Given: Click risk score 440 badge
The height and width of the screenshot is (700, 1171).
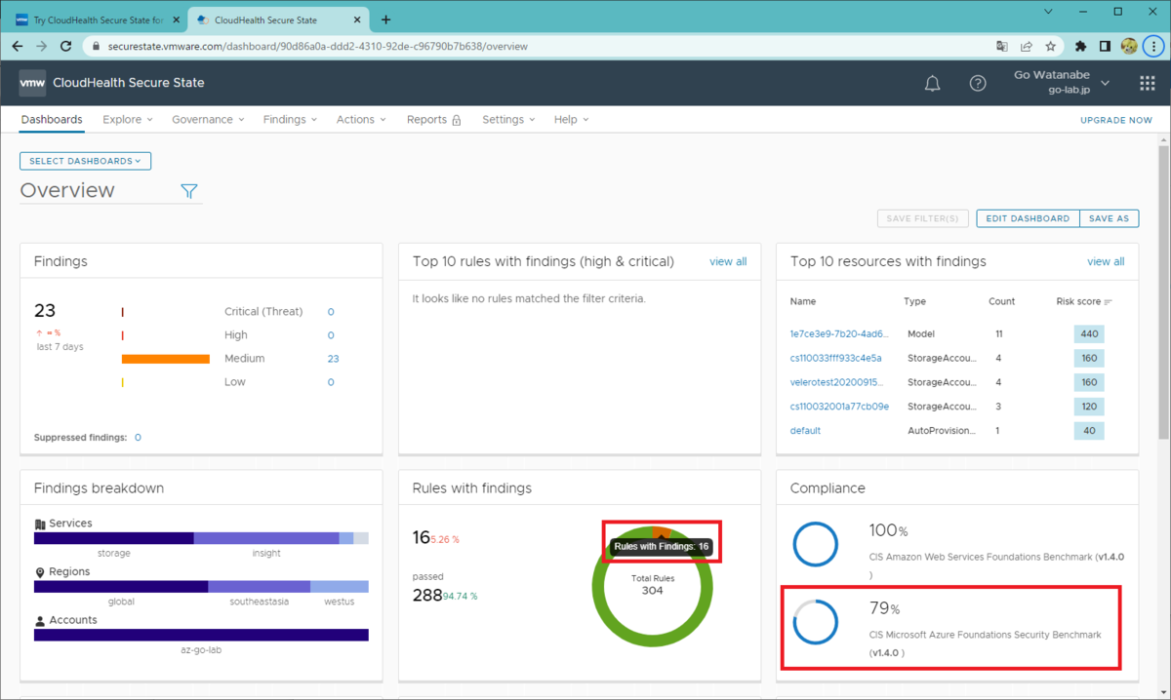Looking at the screenshot, I should coord(1089,334).
